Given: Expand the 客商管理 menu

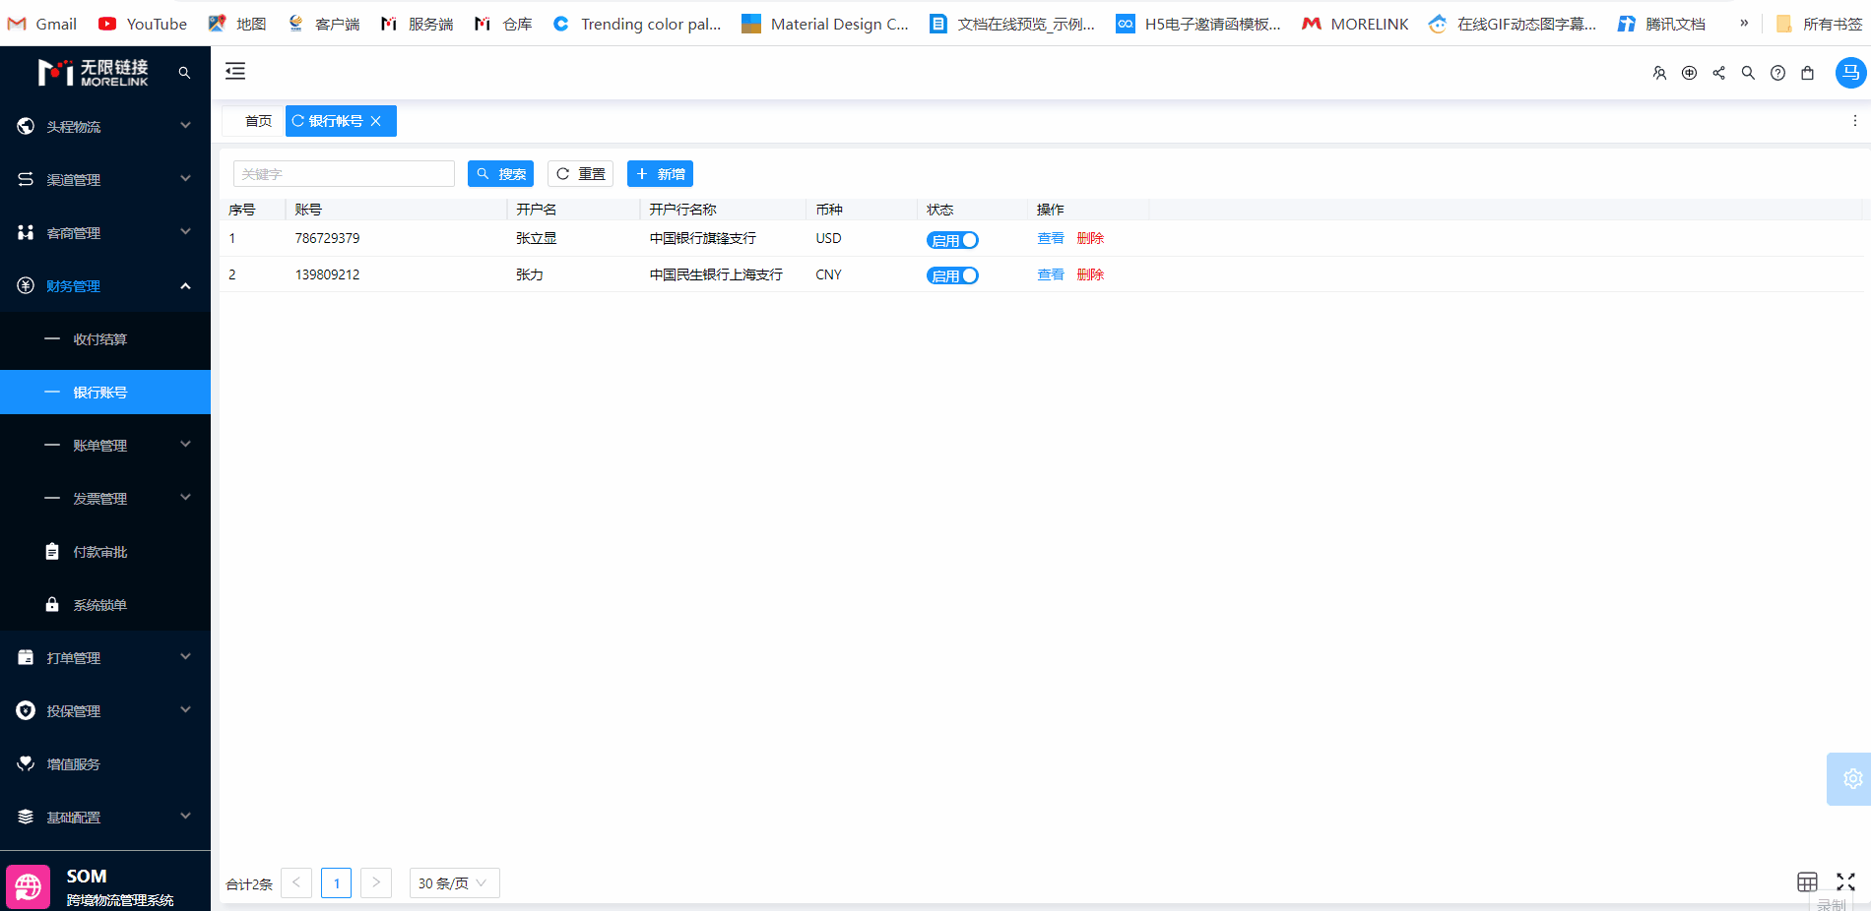Looking at the screenshot, I should [x=105, y=233].
